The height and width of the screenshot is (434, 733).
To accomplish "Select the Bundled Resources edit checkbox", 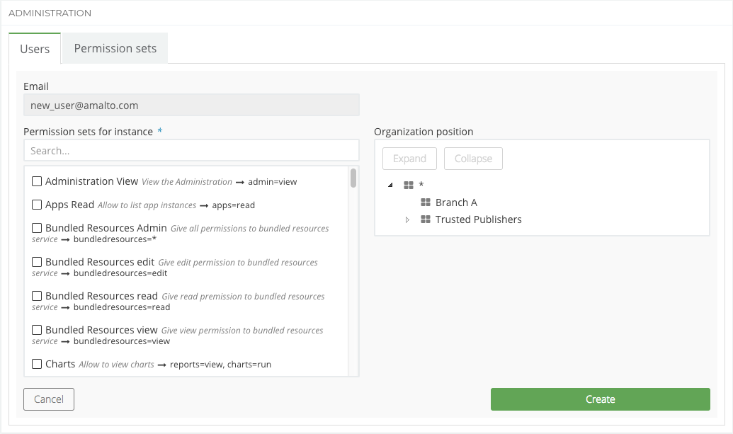I will 38,263.
